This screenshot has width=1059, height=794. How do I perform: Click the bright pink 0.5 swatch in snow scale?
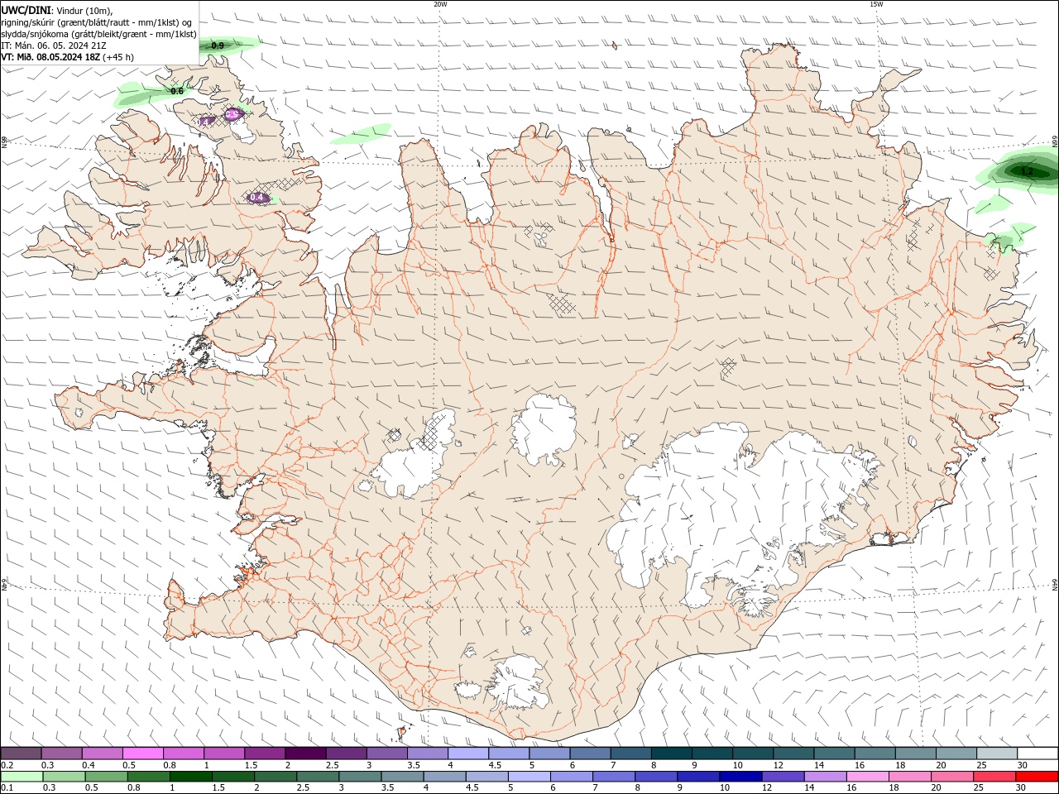click(142, 753)
